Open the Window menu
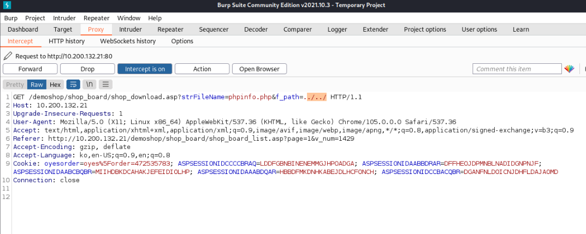The height and width of the screenshot is (234, 586). point(129,18)
